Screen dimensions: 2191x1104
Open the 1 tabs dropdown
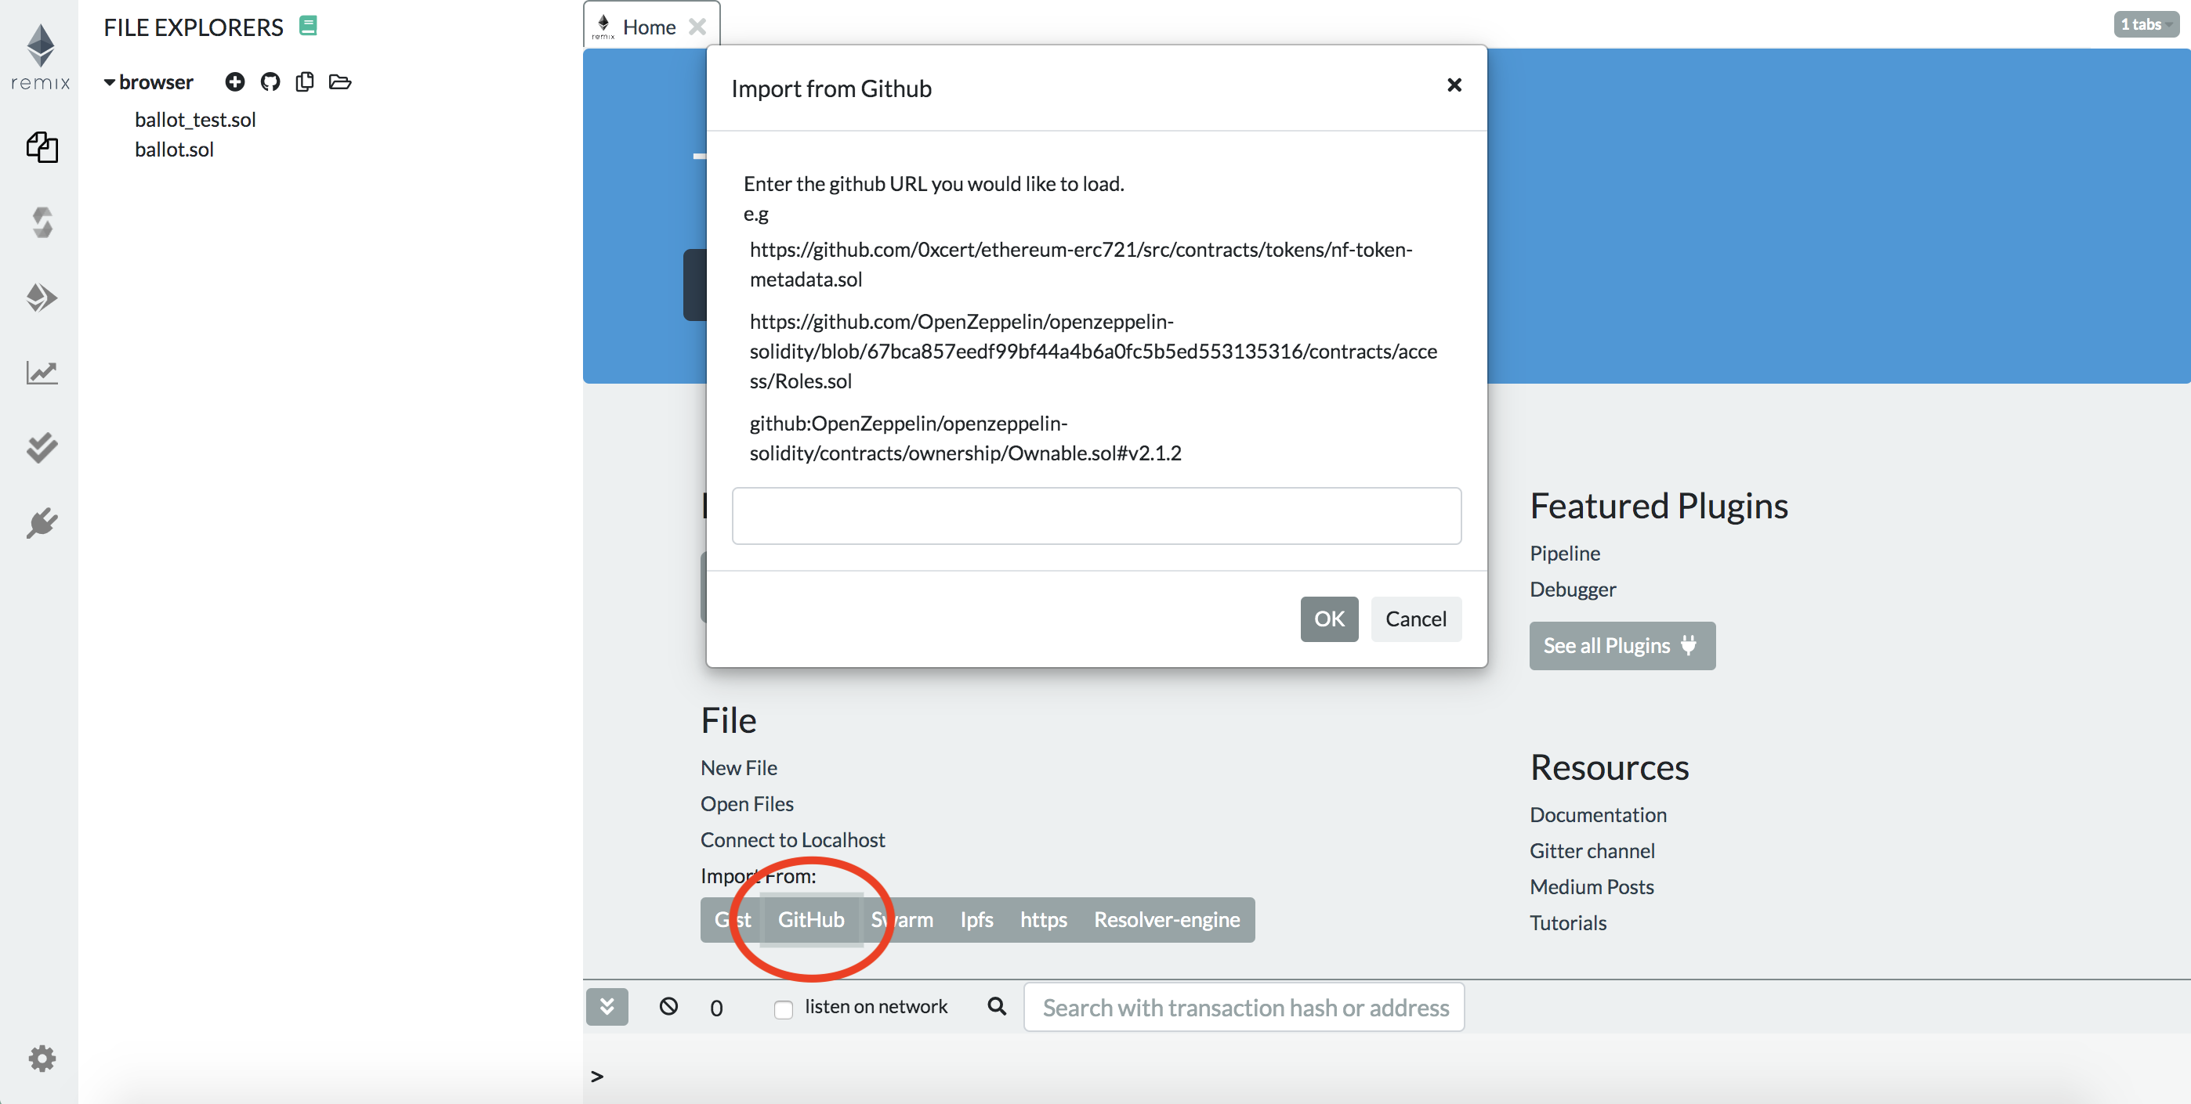tap(2146, 23)
